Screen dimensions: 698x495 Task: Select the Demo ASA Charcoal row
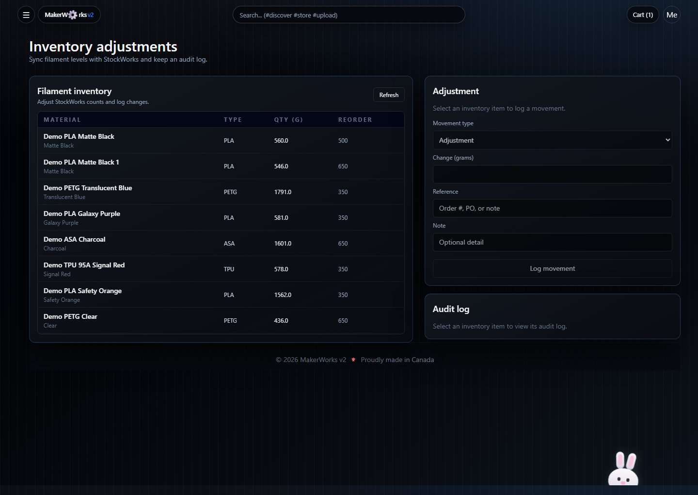[x=221, y=243]
